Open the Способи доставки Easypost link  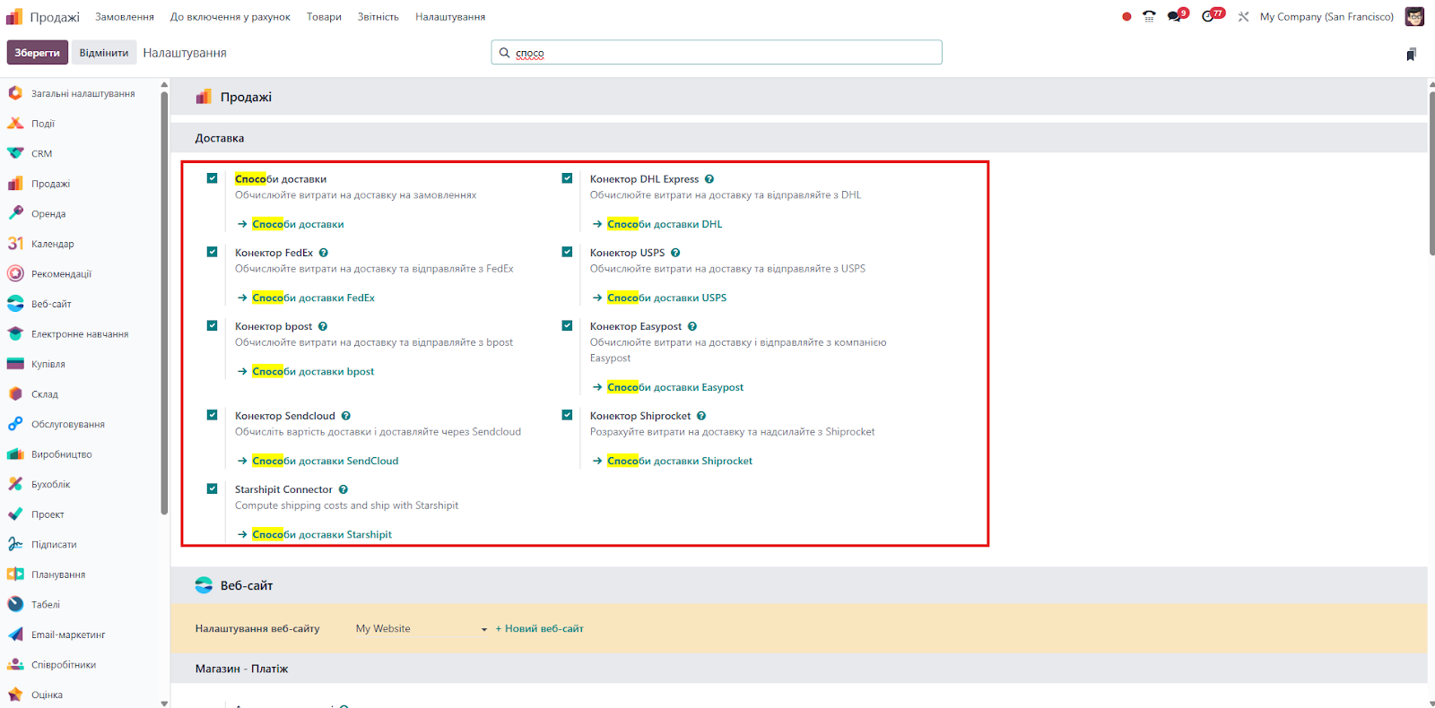[675, 387]
